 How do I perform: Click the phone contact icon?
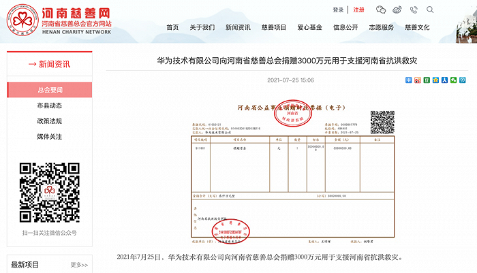tap(414, 10)
